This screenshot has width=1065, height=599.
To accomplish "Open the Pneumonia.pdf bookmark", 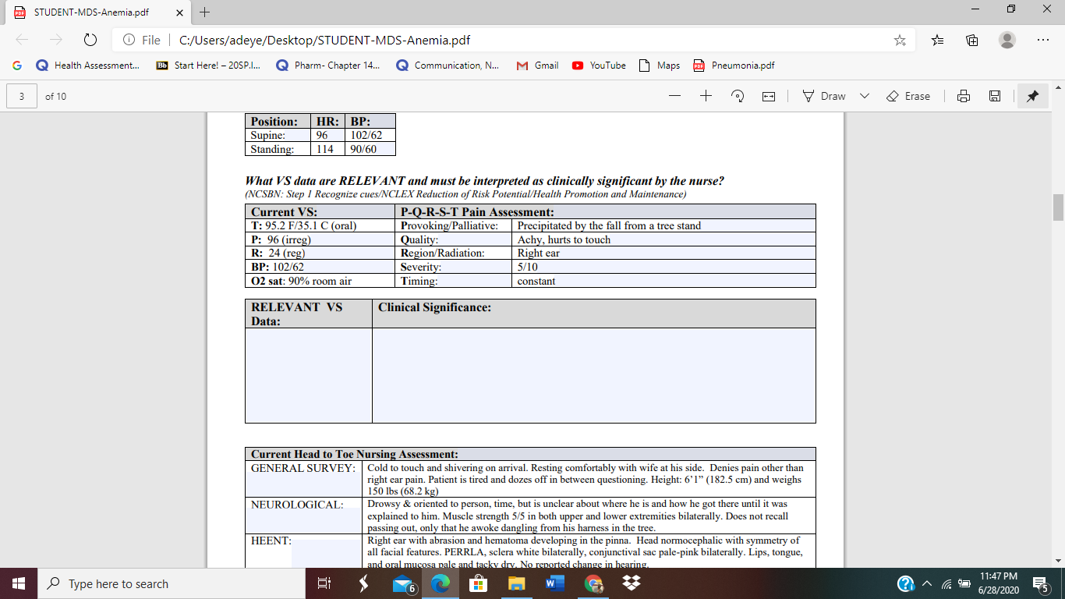I will (x=734, y=66).
